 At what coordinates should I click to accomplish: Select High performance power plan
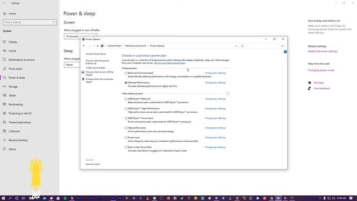tap(126, 128)
